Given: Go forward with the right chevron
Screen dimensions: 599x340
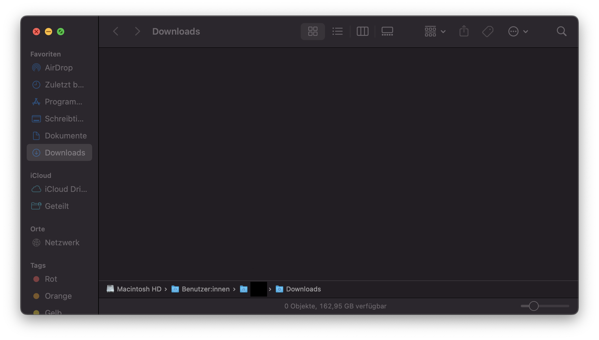Looking at the screenshot, I should point(137,31).
